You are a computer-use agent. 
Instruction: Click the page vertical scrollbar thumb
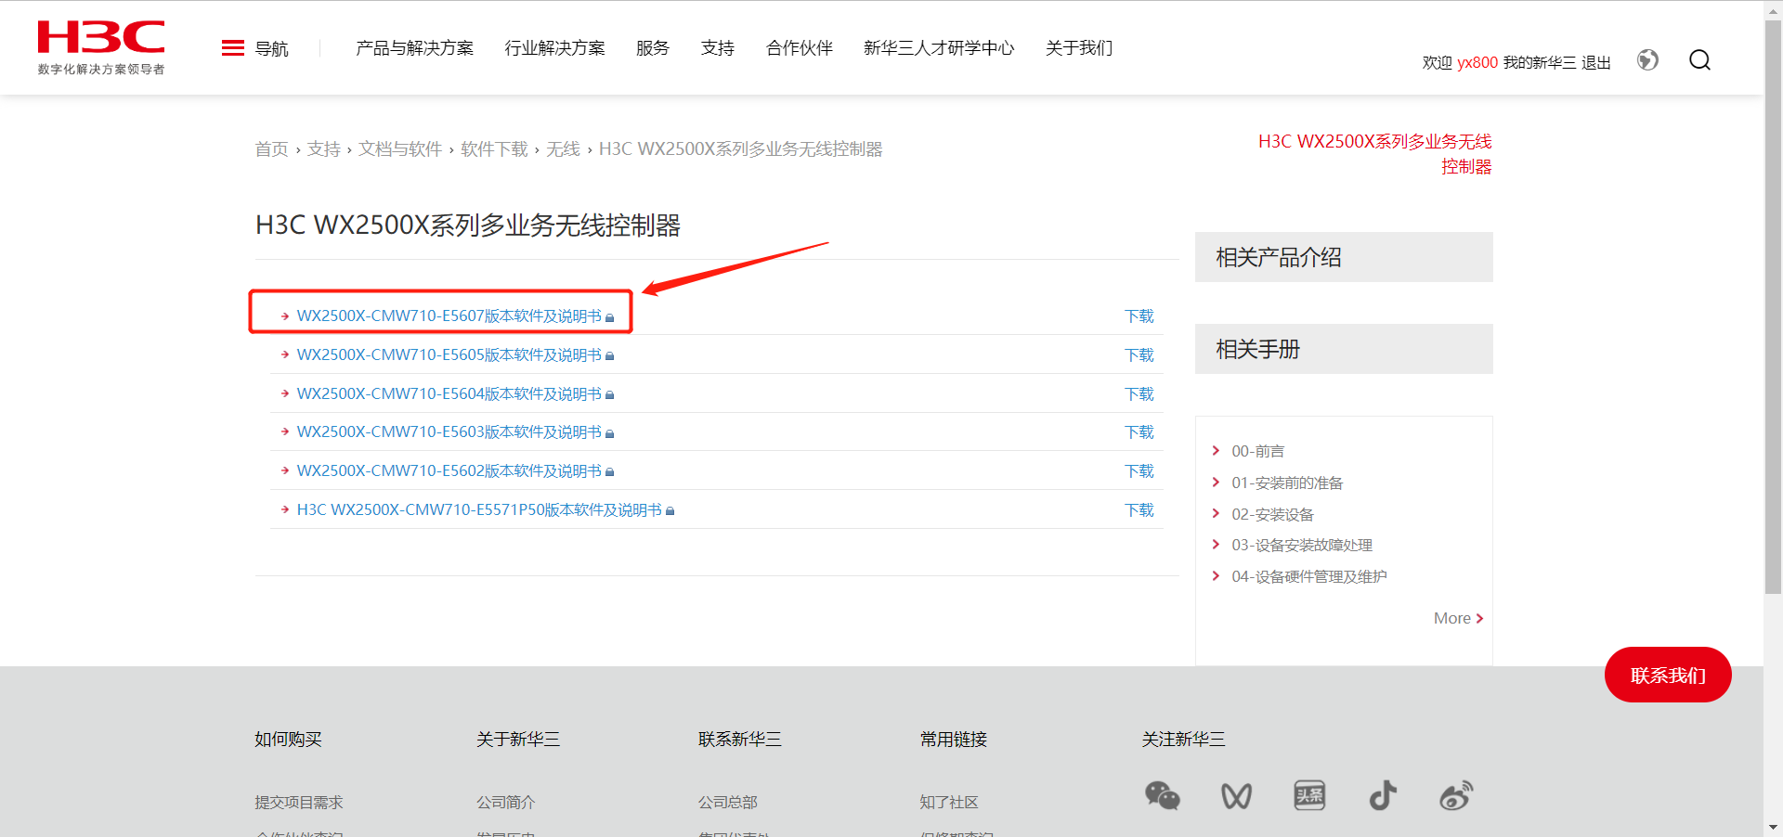pos(1773,306)
